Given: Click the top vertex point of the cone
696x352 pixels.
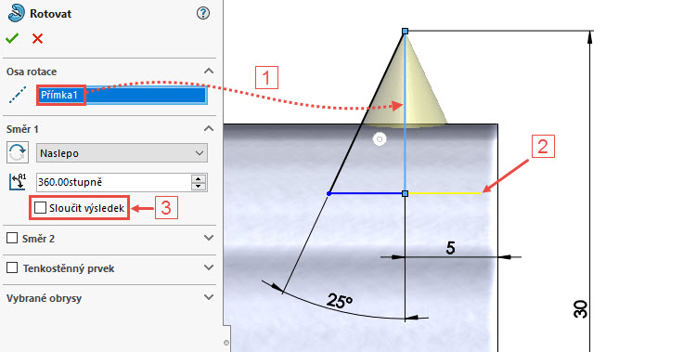Looking at the screenshot, I should pyautogui.click(x=405, y=31).
